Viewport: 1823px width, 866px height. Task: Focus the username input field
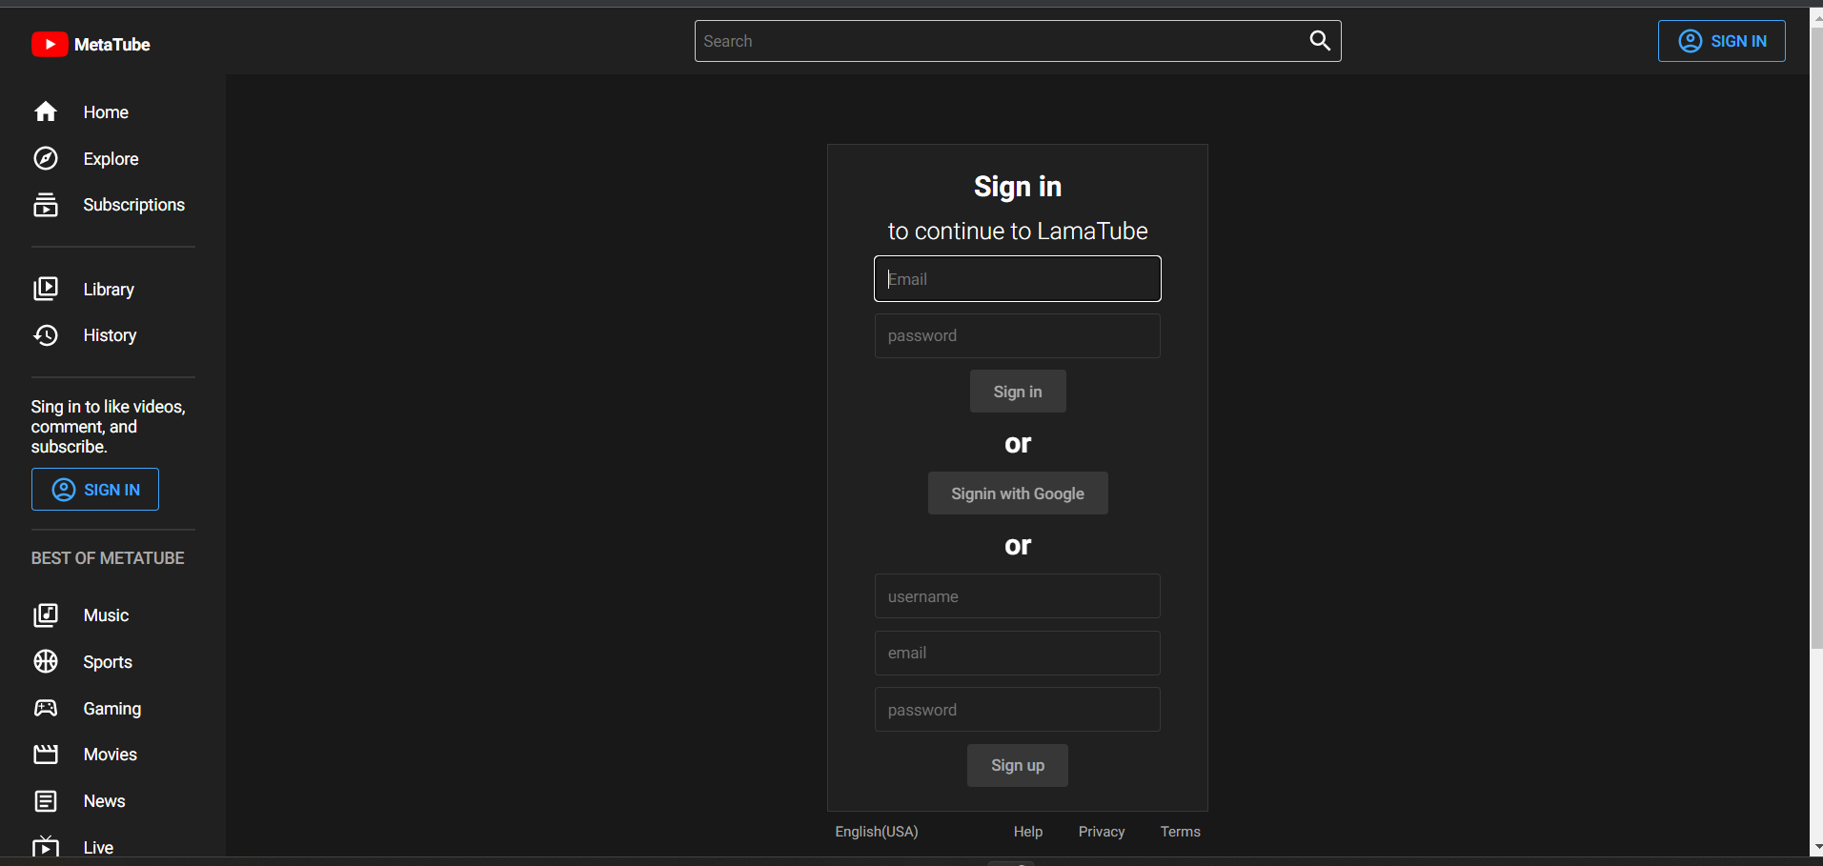click(1017, 595)
